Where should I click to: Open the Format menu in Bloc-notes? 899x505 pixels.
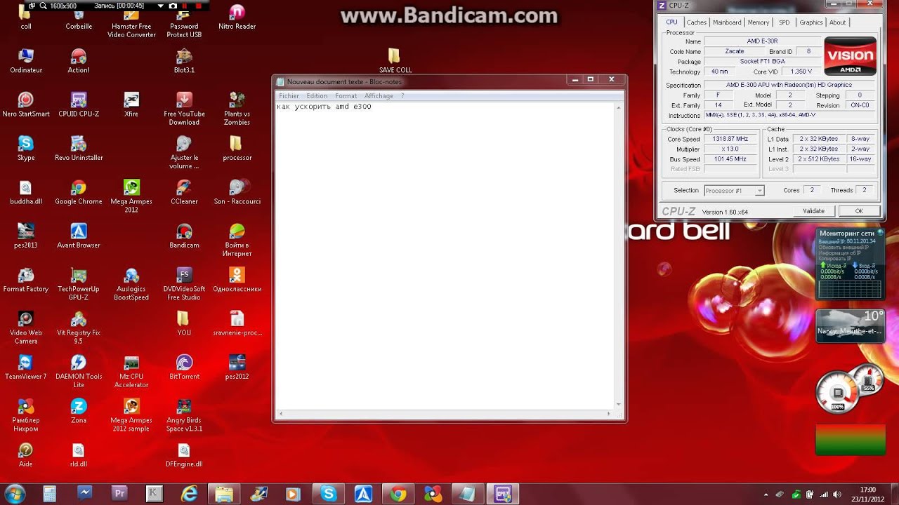tap(346, 96)
